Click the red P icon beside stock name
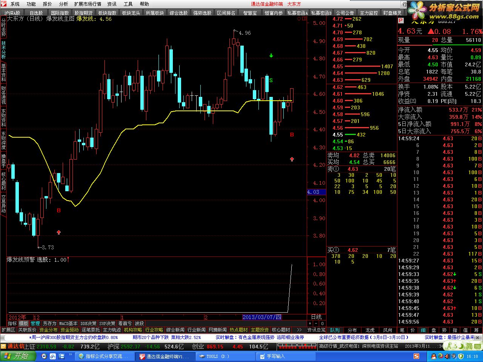Image resolution: width=483 pixels, height=362 pixels. (x=401, y=21)
